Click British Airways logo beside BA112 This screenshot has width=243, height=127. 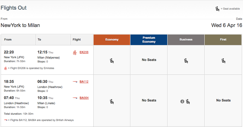(75, 82)
